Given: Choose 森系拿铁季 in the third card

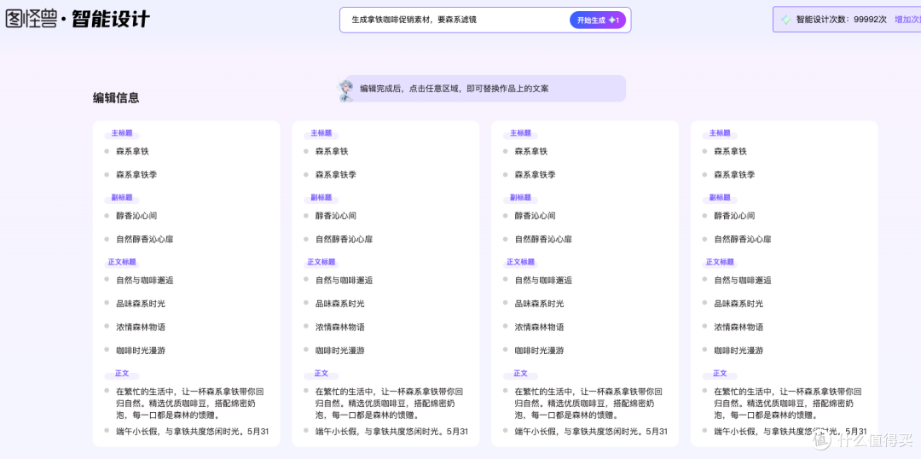Looking at the screenshot, I should (x=535, y=175).
